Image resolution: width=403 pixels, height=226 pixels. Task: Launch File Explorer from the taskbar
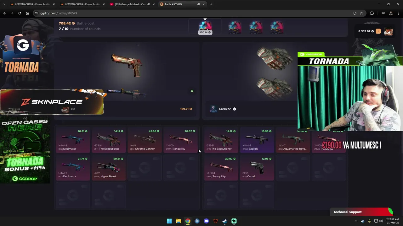(x=179, y=221)
